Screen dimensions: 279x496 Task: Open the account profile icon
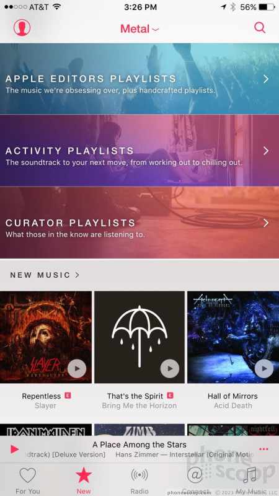tap(22, 27)
